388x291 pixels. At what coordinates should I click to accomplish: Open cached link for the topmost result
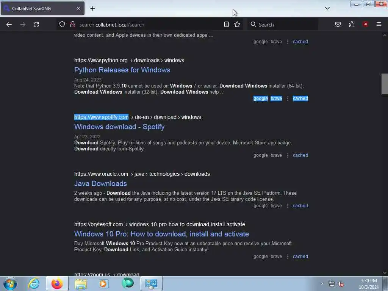300,42
